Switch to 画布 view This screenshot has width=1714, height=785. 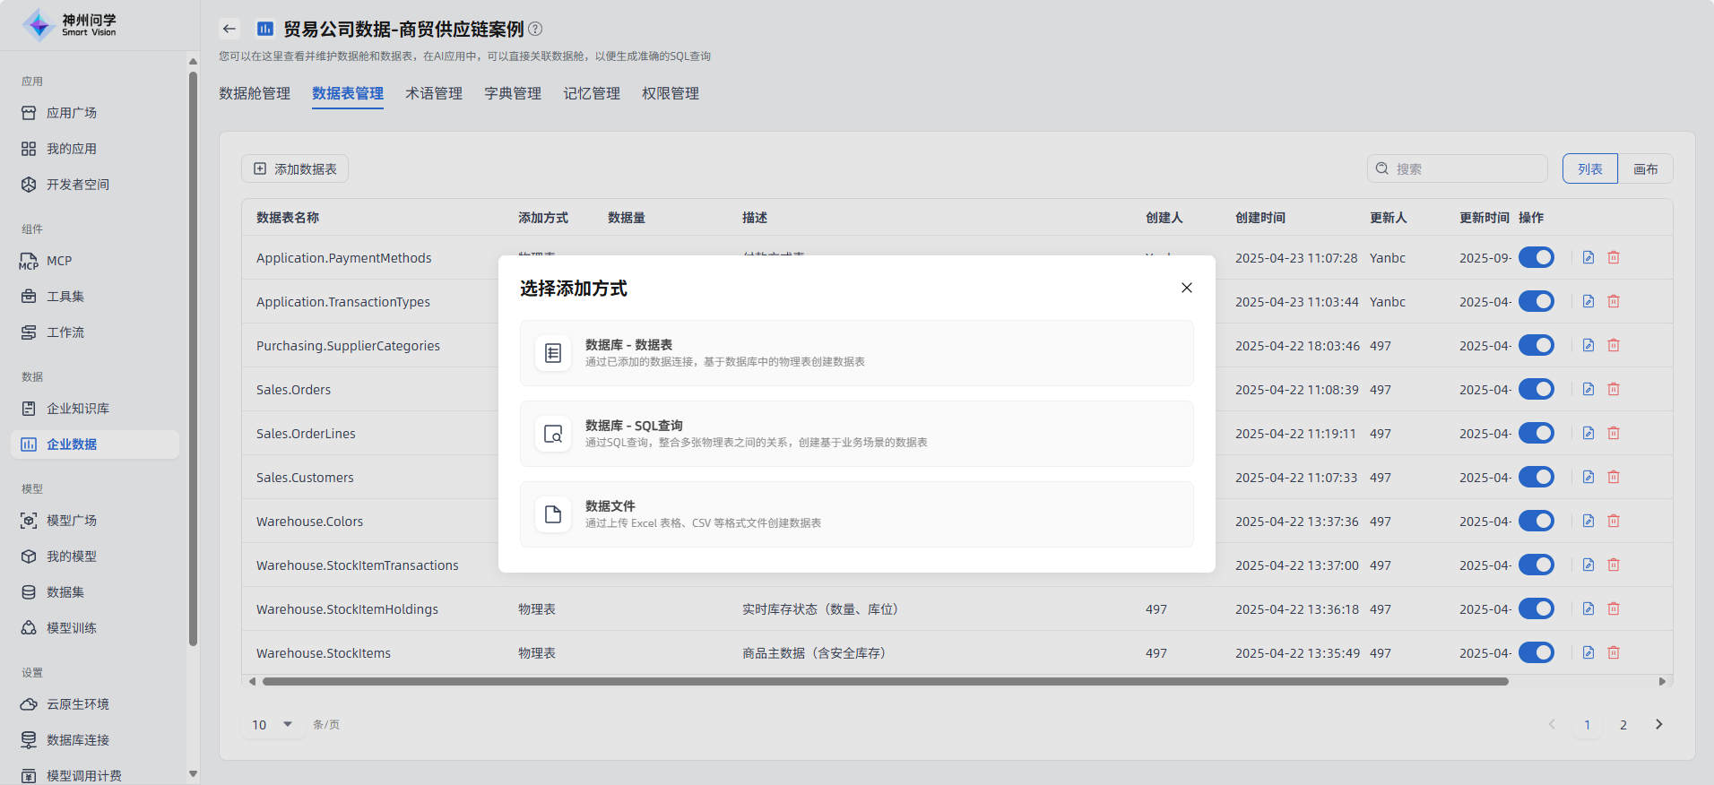pyautogui.click(x=1645, y=168)
